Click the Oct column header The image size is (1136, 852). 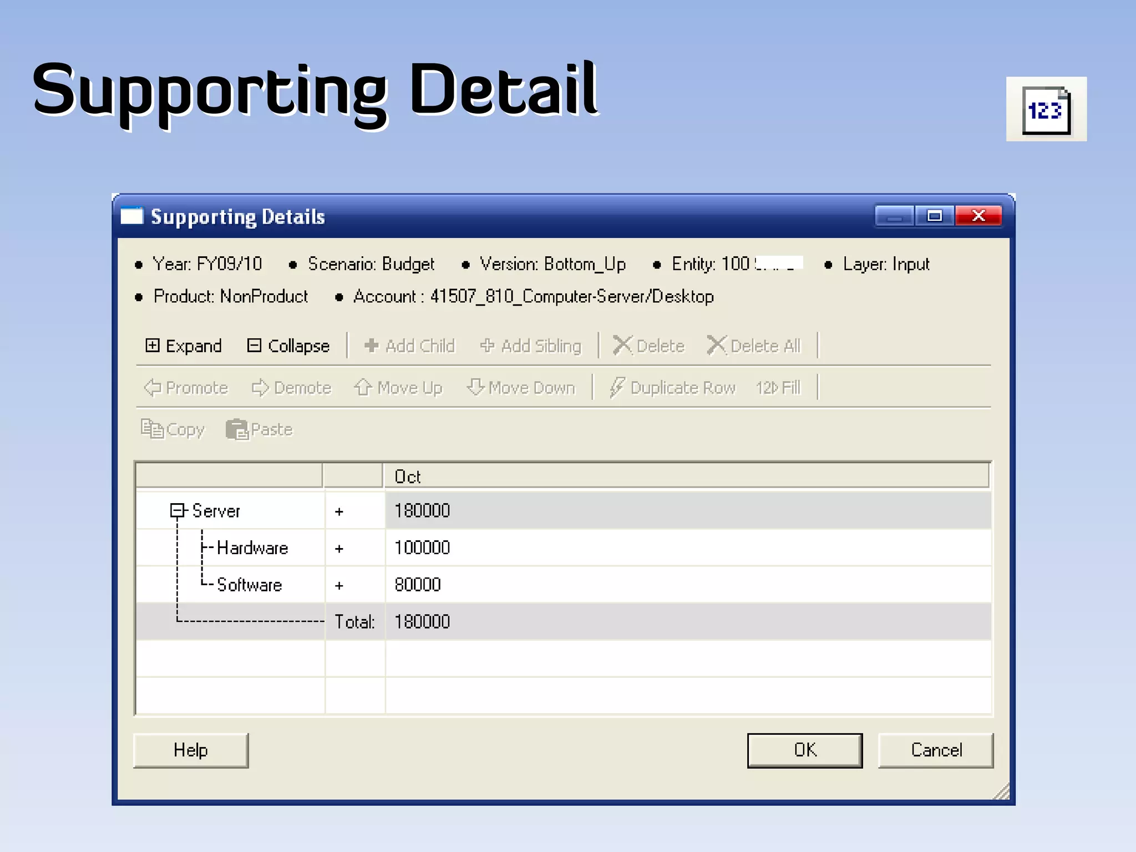[x=686, y=476]
